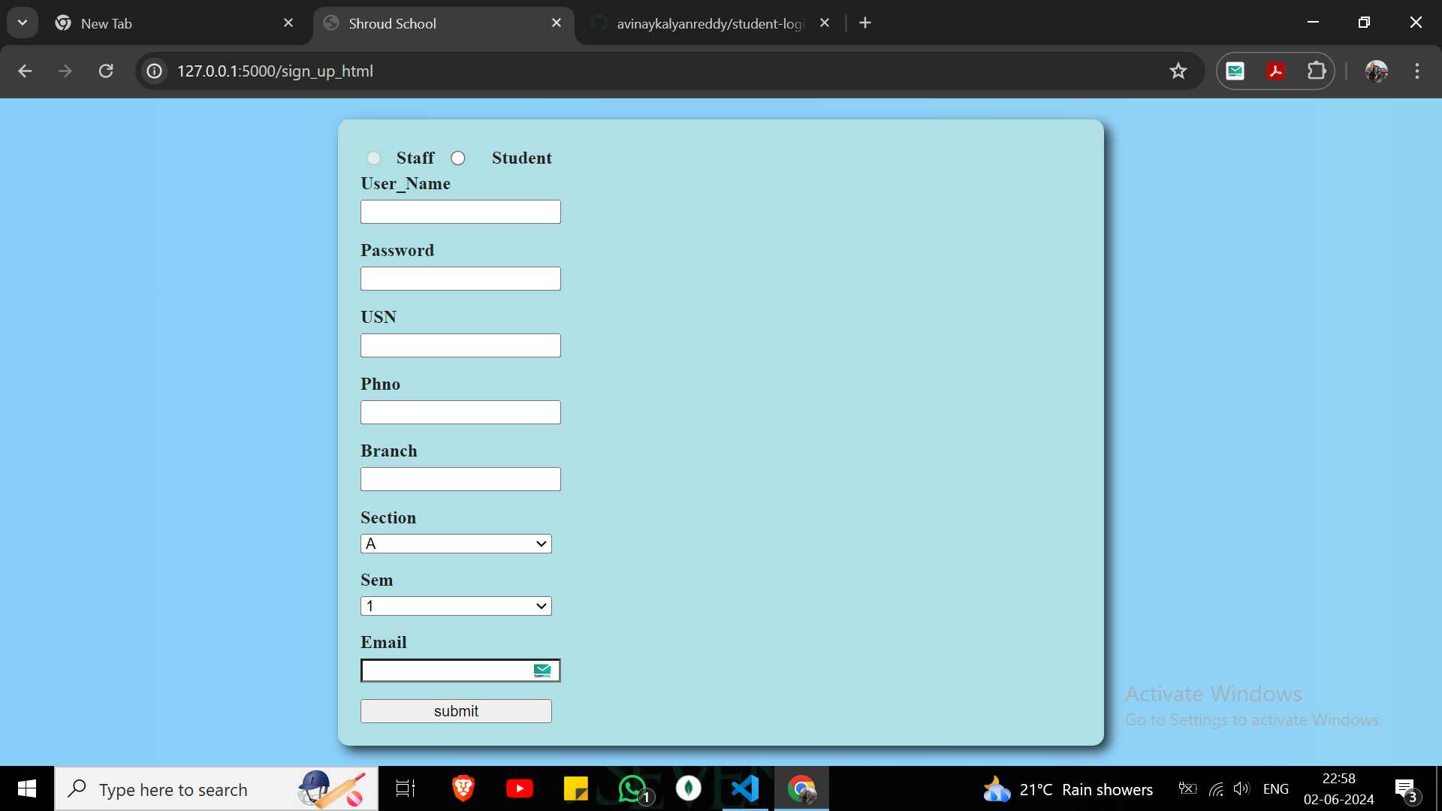Bookmark this page with star icon
The height and width of the screenshot is (811, 1442).
click(1178, 71)
